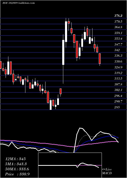Click the '5MA : 343.3' indicator value
The height and width of the screenshot is (178, 127).
(x=16, y=164)
